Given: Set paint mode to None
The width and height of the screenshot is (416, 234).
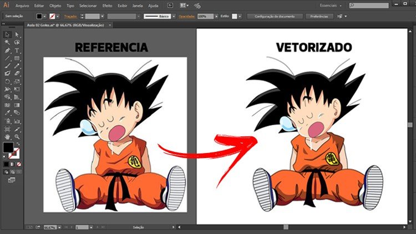Looking at the screenshot, I should click(18, 165).
